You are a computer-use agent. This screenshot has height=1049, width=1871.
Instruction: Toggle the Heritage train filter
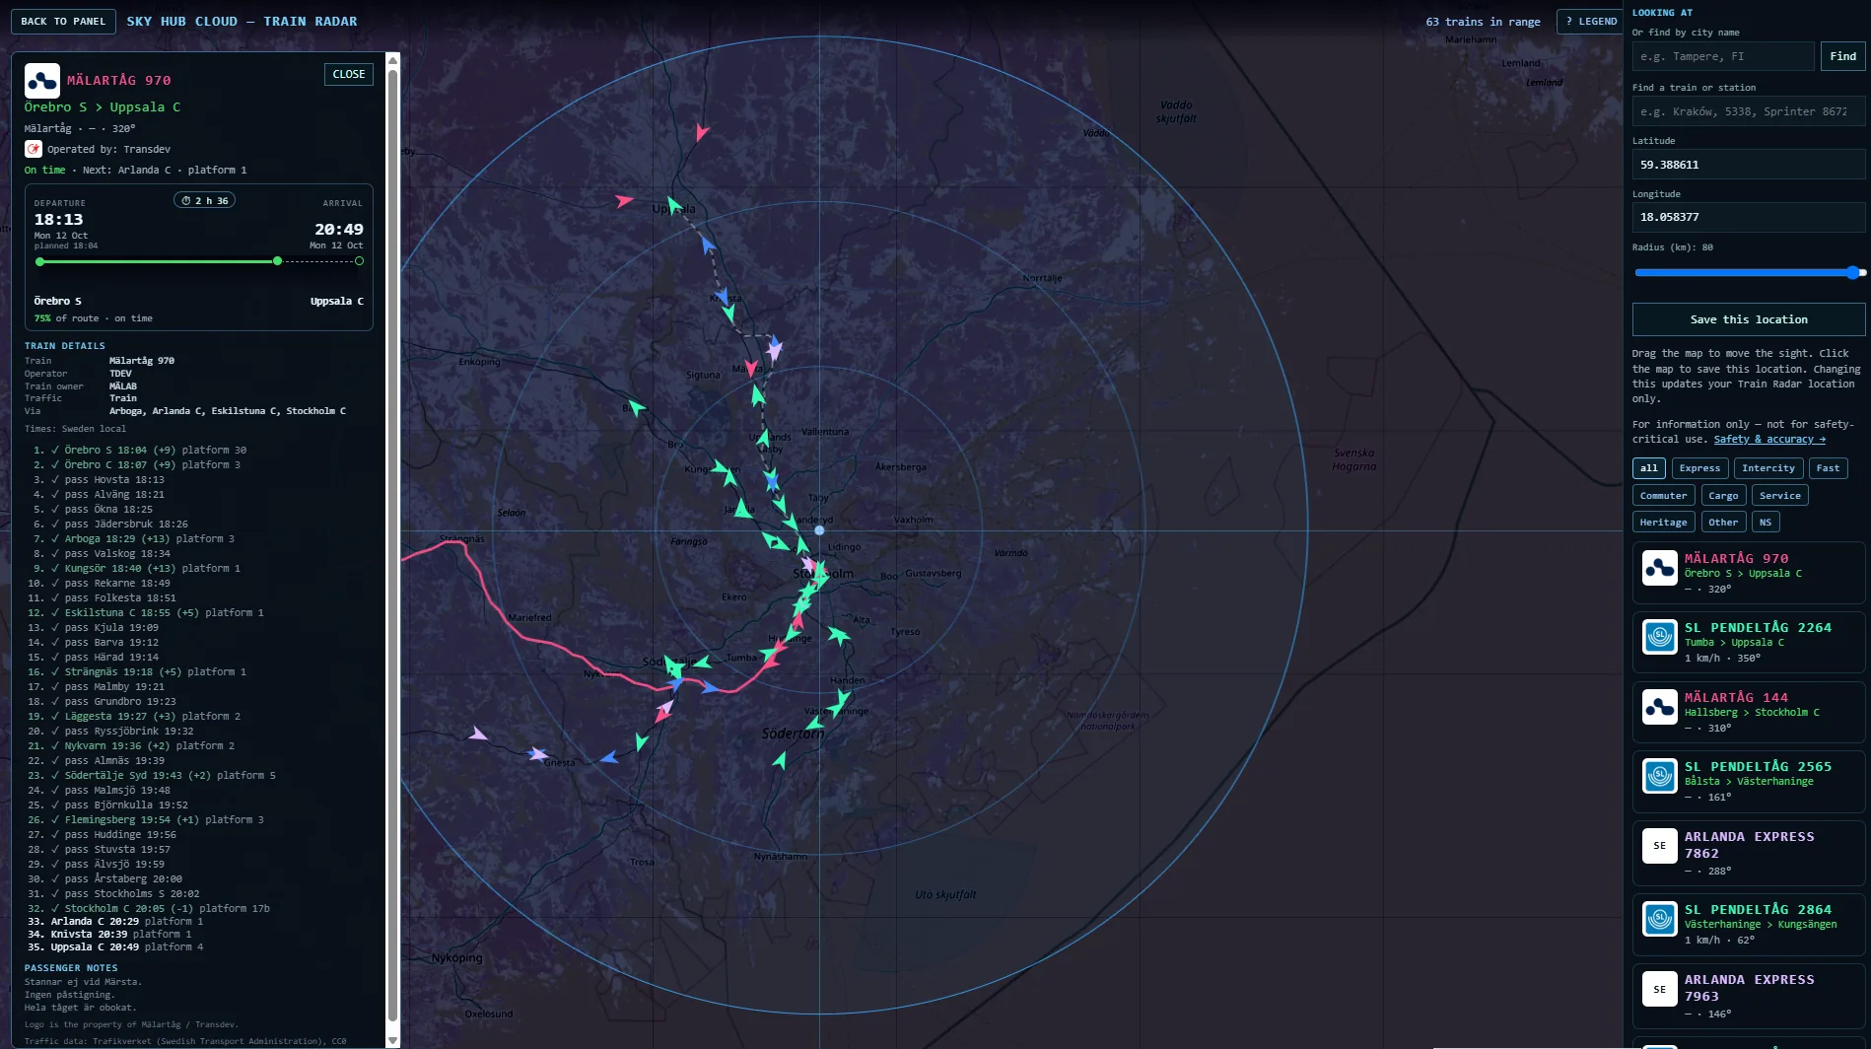1663,523
